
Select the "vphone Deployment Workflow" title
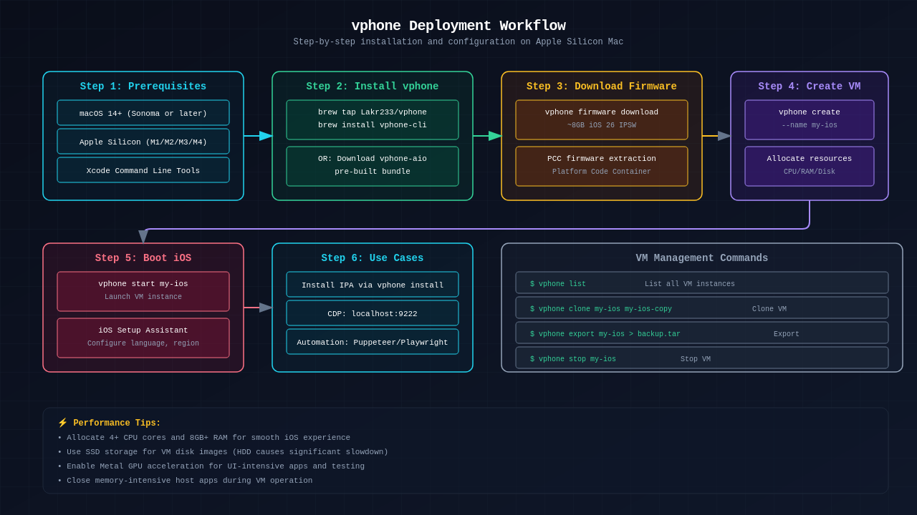pos(458,26)
